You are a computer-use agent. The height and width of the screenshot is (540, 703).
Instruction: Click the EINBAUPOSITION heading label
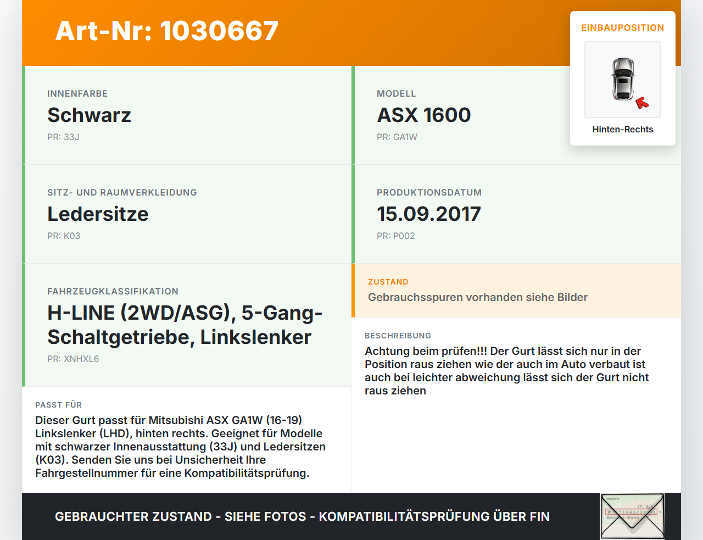click(x=622, y=27)
